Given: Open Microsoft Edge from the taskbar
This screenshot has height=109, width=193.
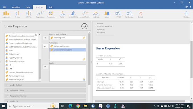Looking at the screenshot, I should [70, 106].
